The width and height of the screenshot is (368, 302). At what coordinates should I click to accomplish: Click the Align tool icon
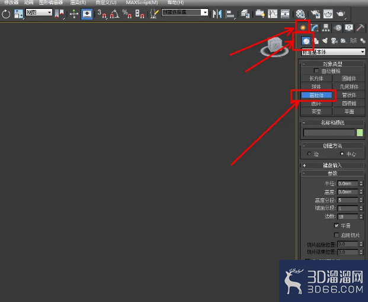tap(230, 14)
